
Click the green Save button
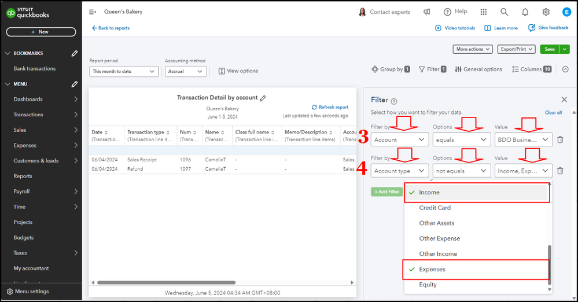549,49
